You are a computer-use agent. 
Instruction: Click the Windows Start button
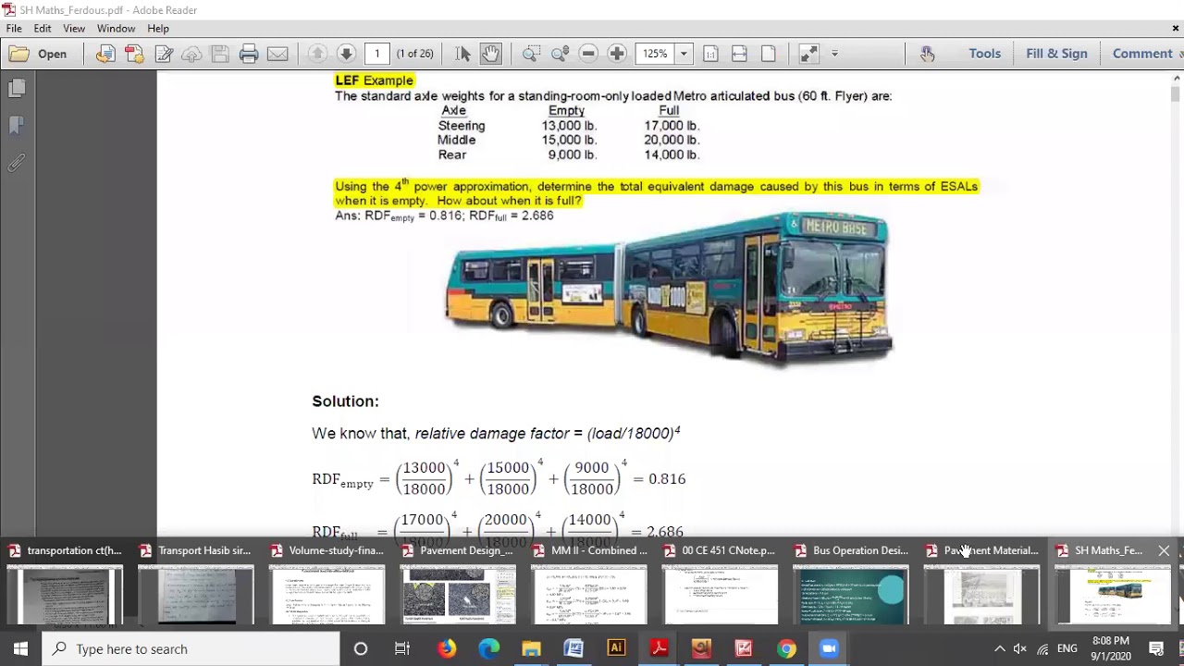(x=20, y=648)
